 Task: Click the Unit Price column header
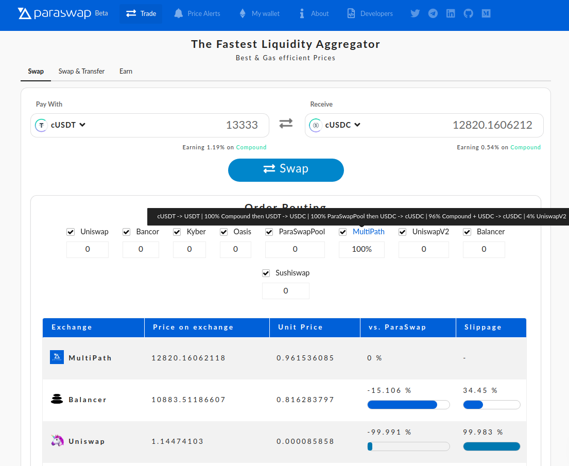(315, 327)
